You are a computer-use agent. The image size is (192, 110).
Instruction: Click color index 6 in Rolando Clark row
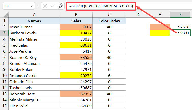pyautogui.click(x=109, y=76)
